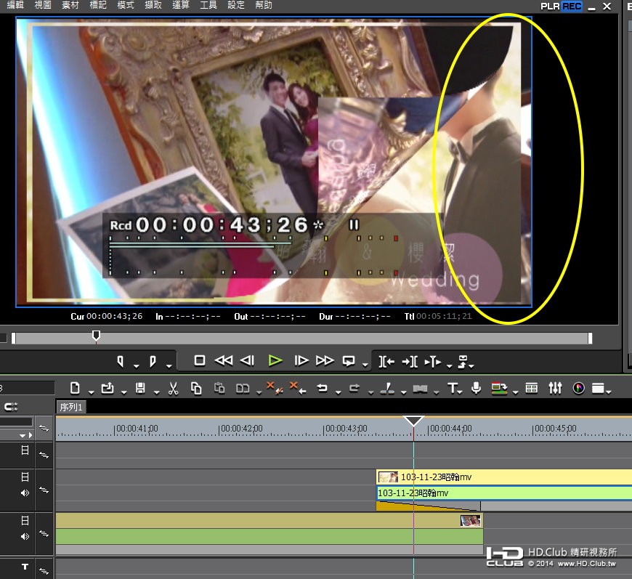Viewport: 632px width, 579px height.
Task: Toggle REC mode in the PLR/REC switch
Action: point(572,7)
